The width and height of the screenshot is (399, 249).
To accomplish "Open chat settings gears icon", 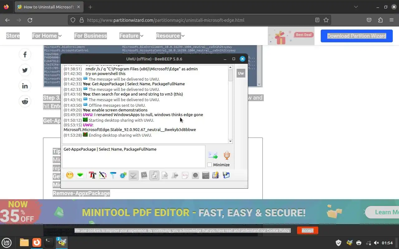I will [x=123, y=175].
